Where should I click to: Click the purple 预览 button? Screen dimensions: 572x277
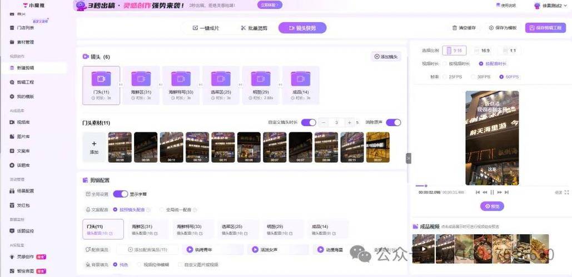pos(492,206)
